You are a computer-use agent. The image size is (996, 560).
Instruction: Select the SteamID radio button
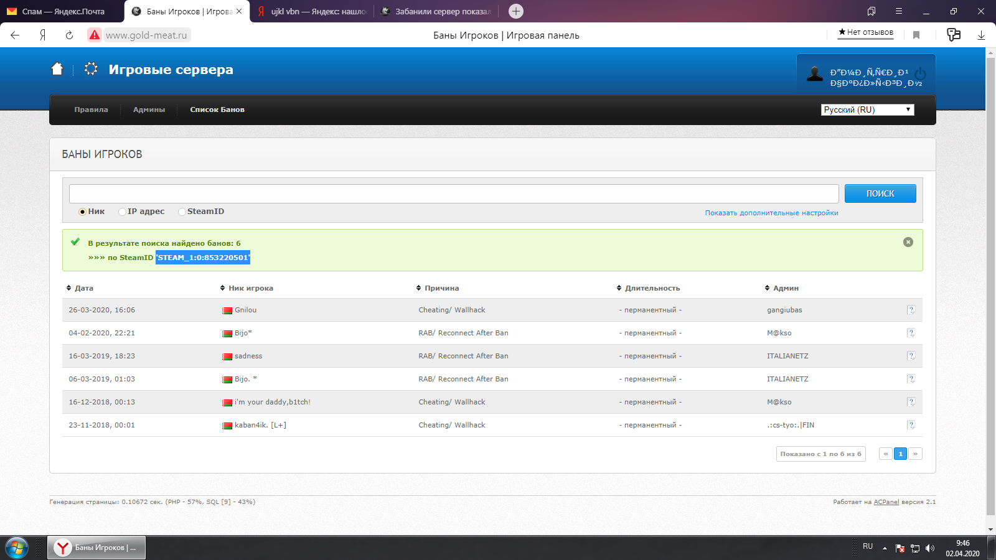[x=182, y=212]
